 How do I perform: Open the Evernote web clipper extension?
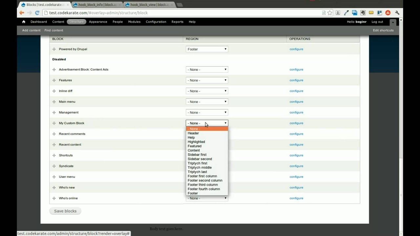[x=363, y=13]
